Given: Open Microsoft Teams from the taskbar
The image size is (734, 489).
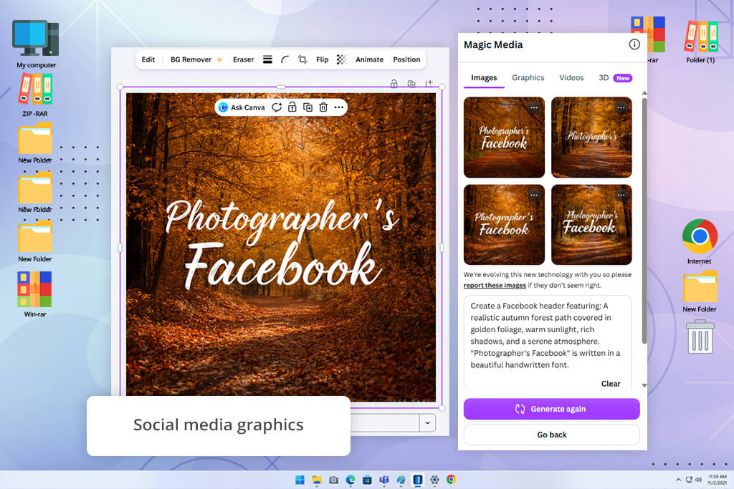Looking at the screenshot, I should pyautogui.click(x=384, y=480).
